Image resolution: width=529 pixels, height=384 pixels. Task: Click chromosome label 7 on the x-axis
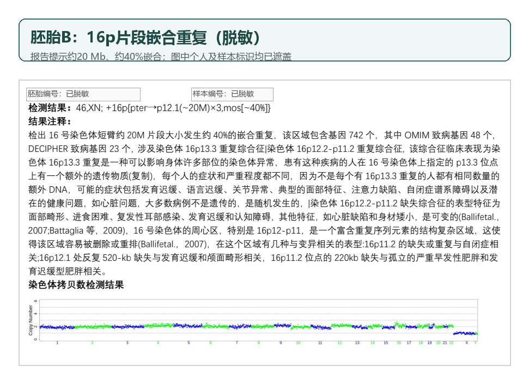click(237, 343)
